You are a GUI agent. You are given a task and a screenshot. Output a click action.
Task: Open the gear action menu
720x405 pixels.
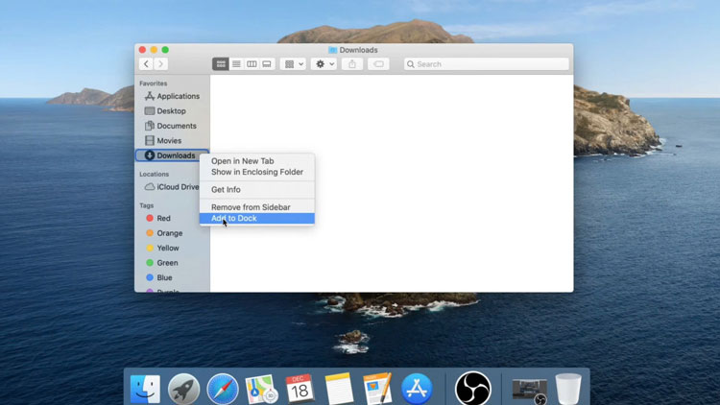click(324, 64)
